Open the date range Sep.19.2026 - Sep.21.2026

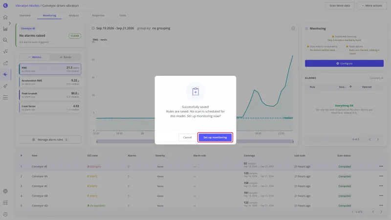click(115, 28)
